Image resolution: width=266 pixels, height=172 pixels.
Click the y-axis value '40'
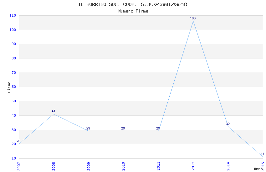click(14, 115)
